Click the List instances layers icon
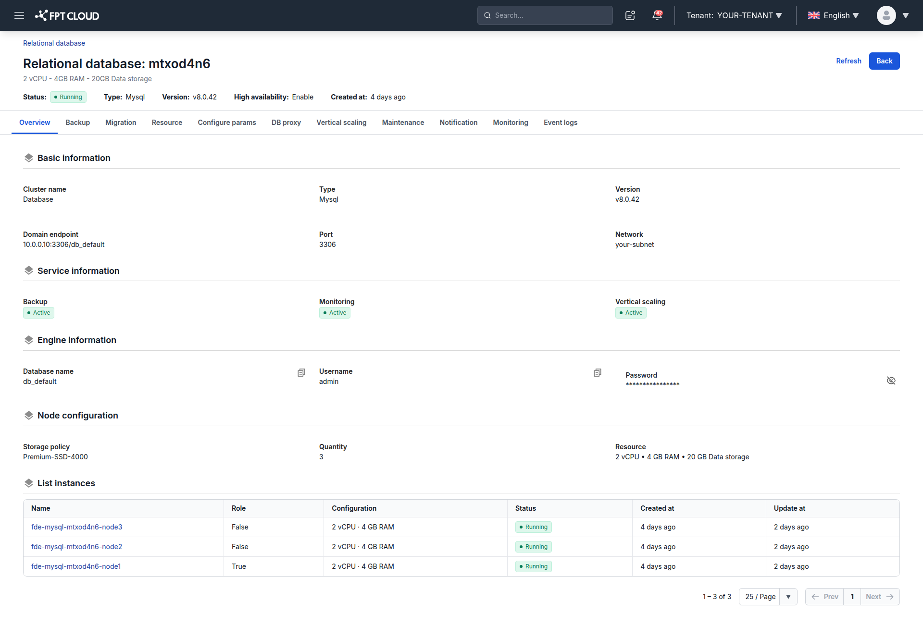This screenshot has width=923, height=639. [29, 483]
